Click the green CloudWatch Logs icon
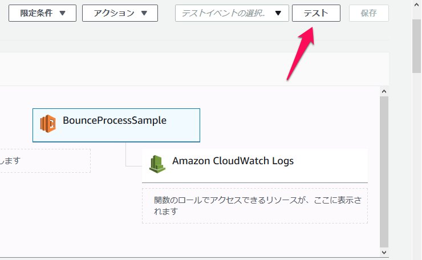The width and height of the screenshot is (422, 260). [x=157, y=163]
